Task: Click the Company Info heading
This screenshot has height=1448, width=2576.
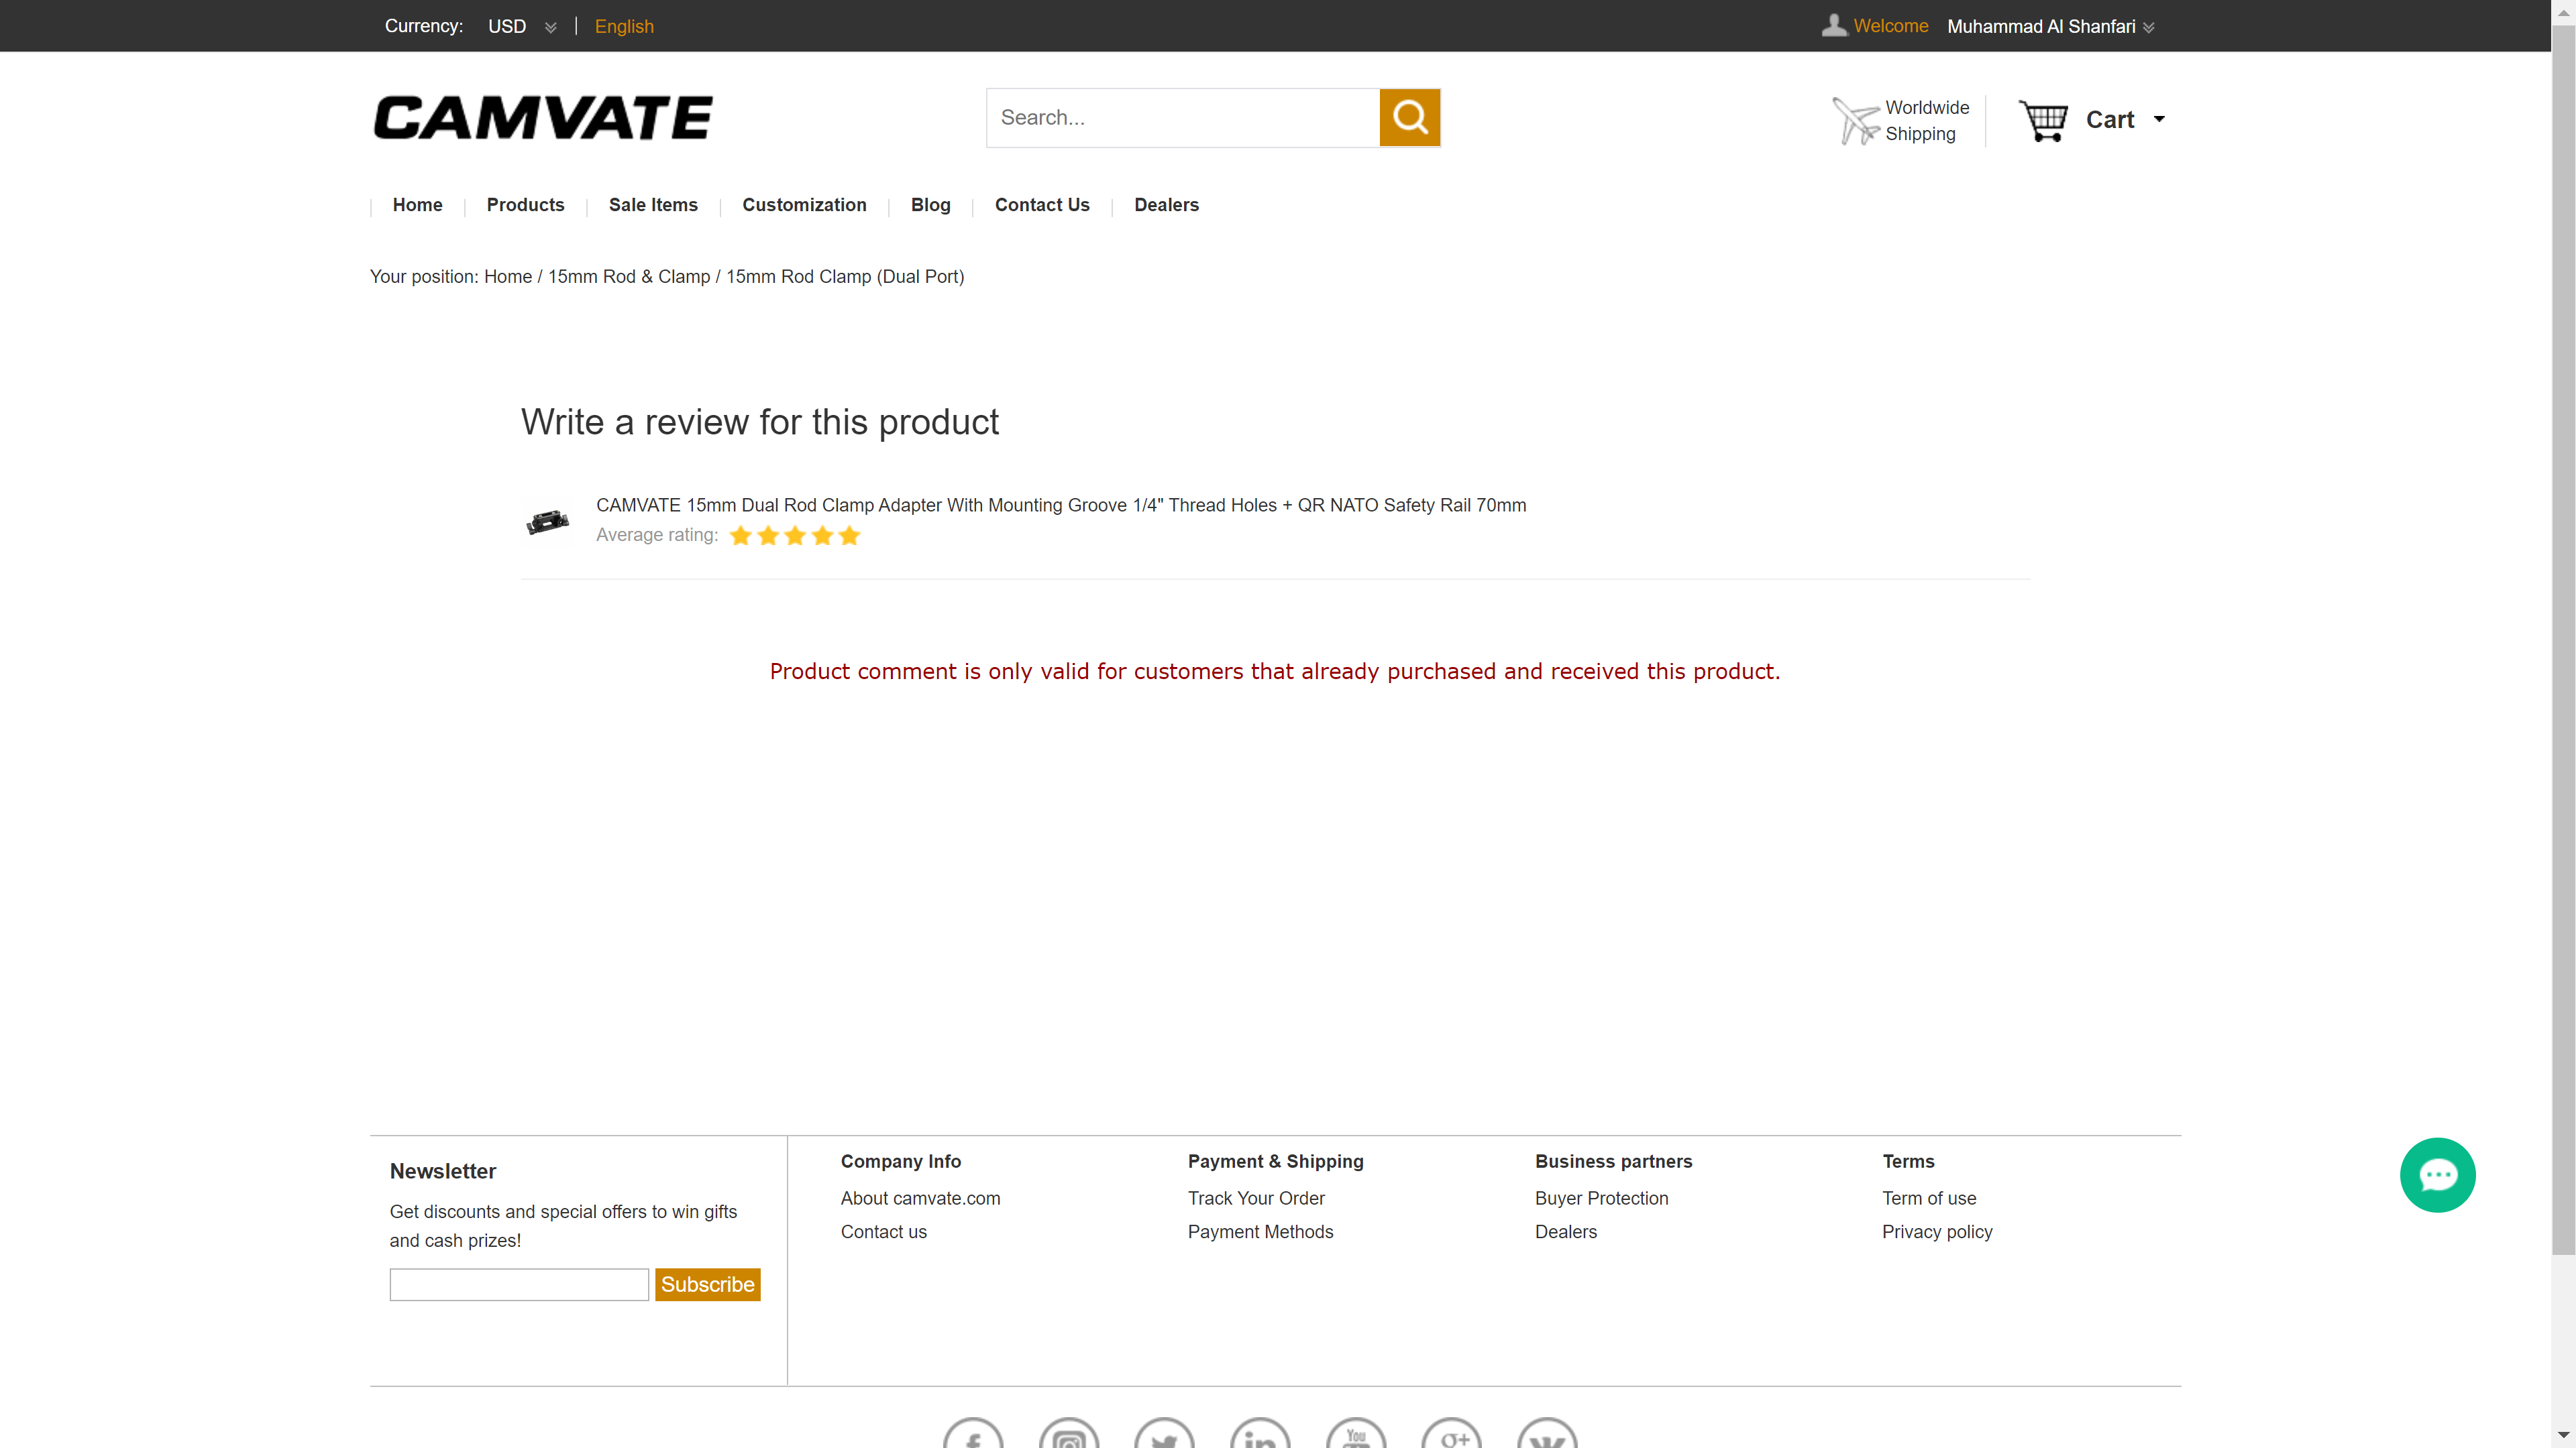Action: pos(900,1161)
